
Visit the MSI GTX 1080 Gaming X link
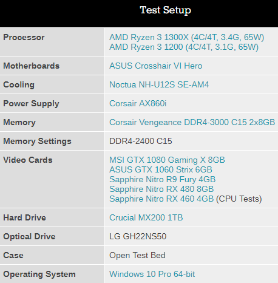167,160
